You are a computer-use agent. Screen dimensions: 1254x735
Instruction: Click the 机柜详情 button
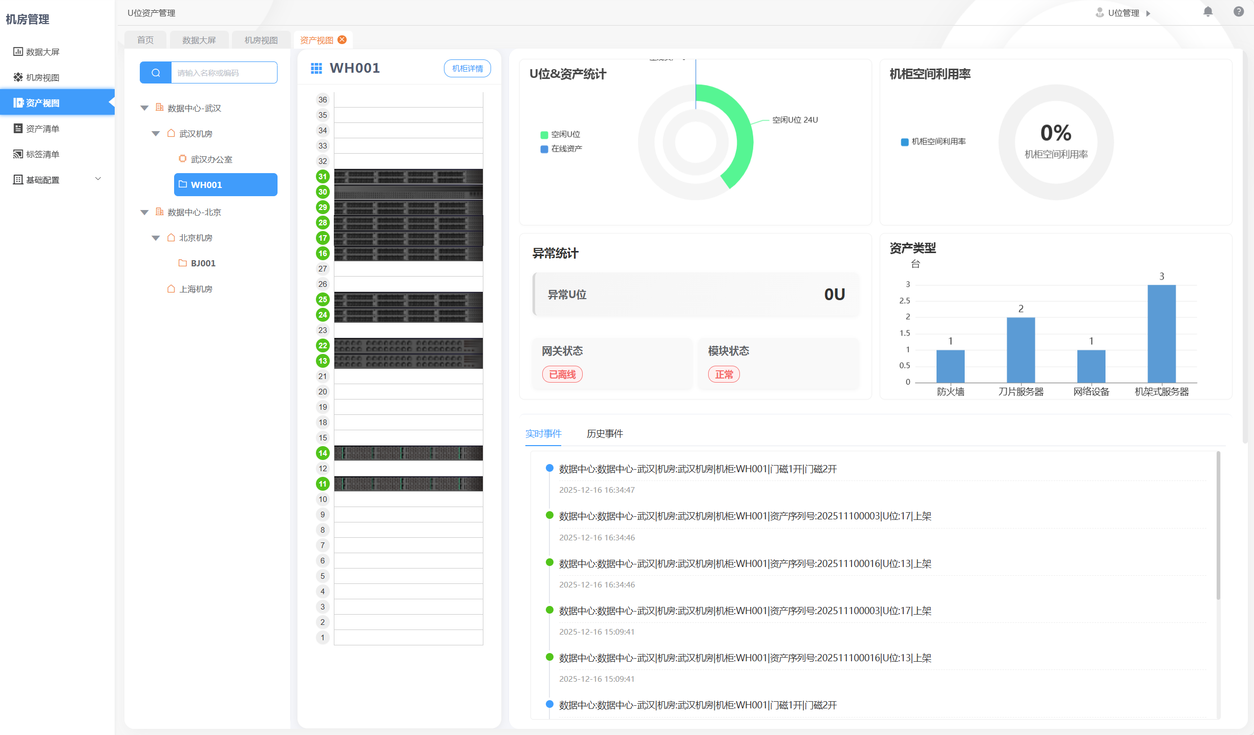[467, 68]
